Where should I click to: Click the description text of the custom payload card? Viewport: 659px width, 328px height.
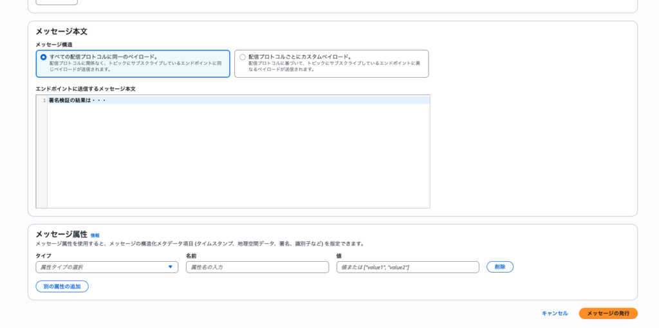click(335, 66)
